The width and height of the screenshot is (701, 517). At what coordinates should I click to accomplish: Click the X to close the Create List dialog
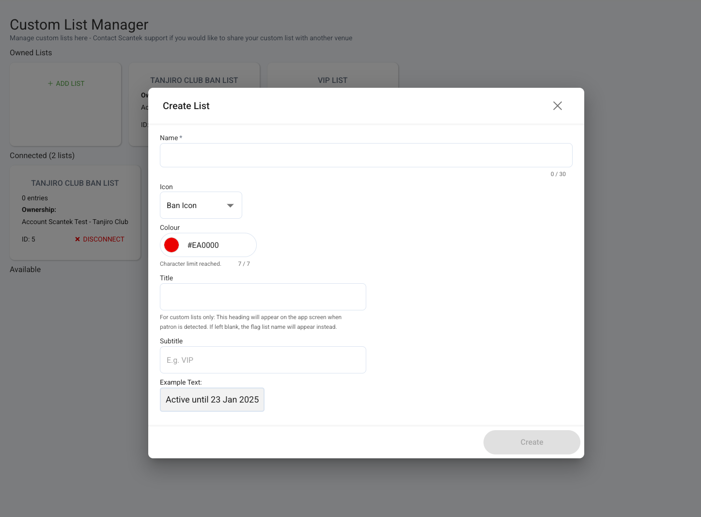pos(557,106)
